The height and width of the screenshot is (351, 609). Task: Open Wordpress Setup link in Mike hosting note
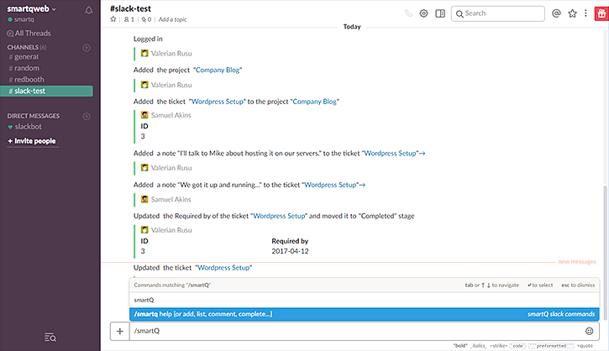click(x=390, y=153)
